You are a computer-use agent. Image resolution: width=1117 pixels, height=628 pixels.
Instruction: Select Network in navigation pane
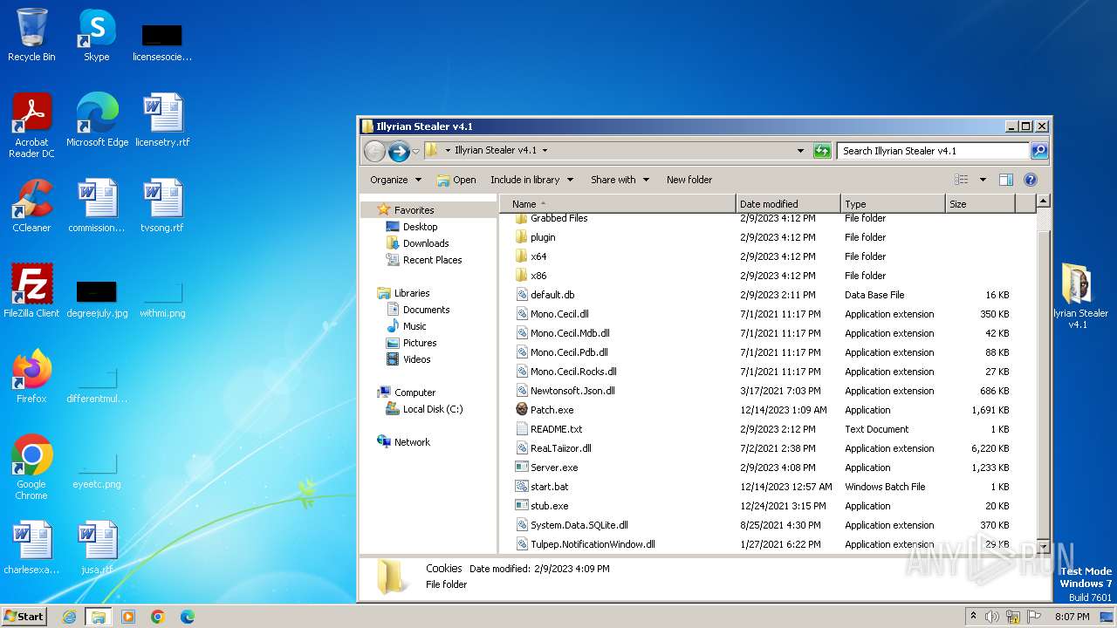tap(412, 442)
